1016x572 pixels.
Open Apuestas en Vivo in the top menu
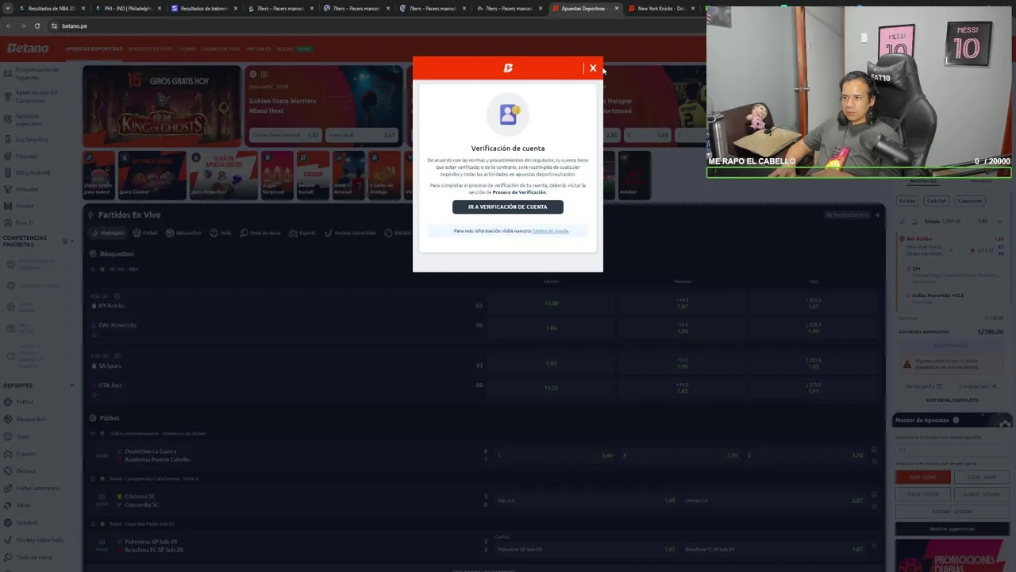[x=150, y=49]
